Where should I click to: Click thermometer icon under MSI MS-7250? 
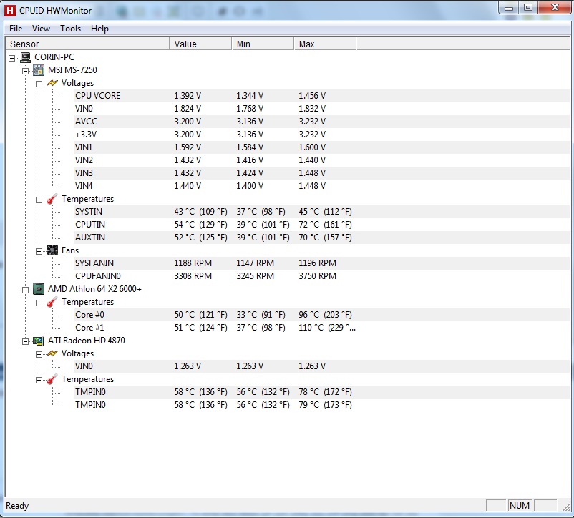[52, 199]
